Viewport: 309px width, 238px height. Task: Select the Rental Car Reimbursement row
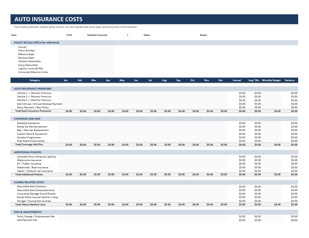click(154, 127)
